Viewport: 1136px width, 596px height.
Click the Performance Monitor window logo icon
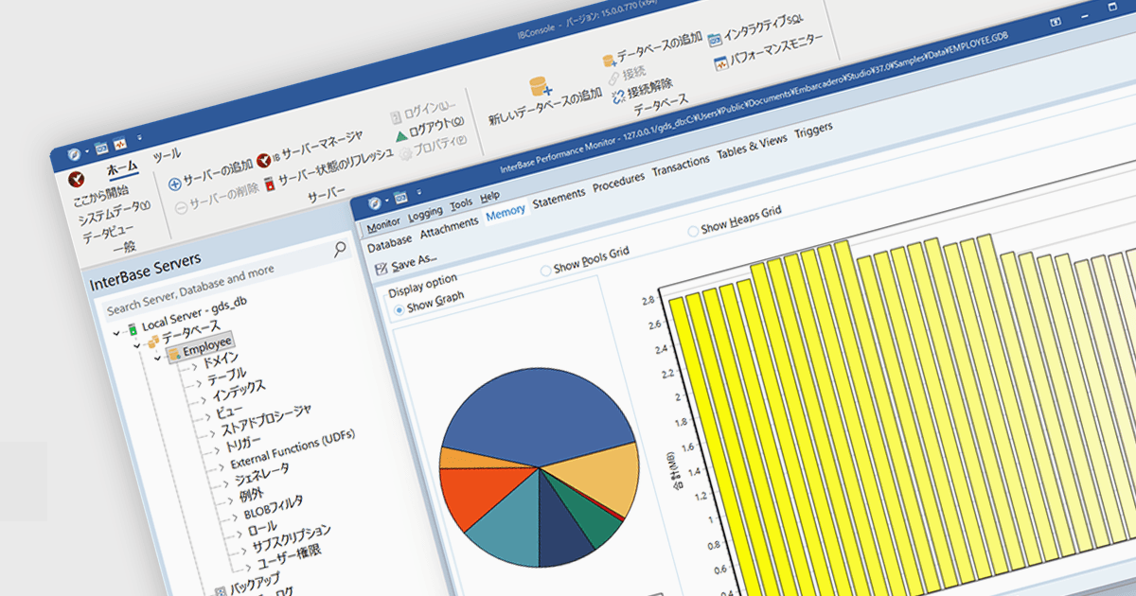click(x=376, y=202)
